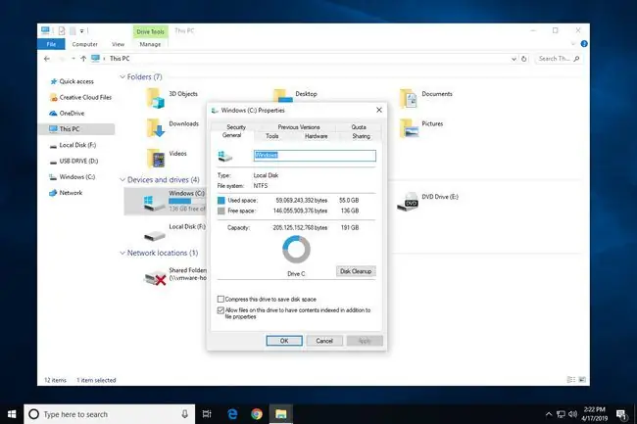
Task: Collapse the Network locations (1) group
Action: (122, 253)
